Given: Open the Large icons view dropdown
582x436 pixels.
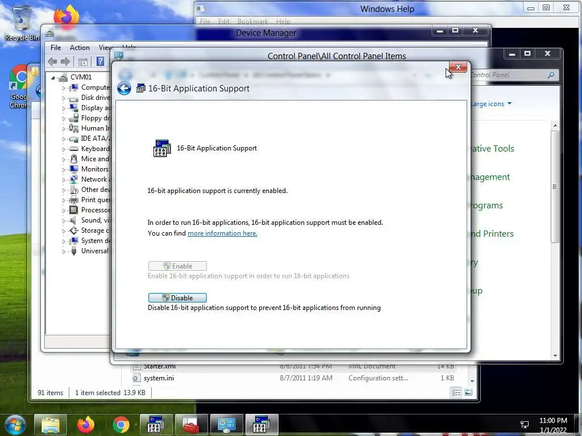Looking at the screenshot, I should point(492,104).
